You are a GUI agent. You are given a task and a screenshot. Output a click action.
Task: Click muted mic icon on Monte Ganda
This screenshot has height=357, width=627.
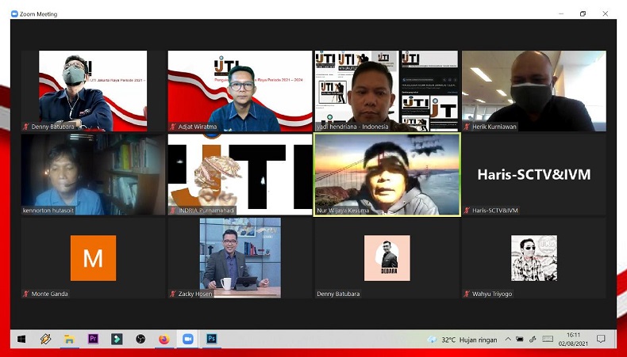(26, 294)
